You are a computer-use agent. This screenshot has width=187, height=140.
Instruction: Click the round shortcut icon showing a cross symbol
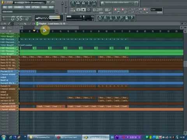pos(116,17)
